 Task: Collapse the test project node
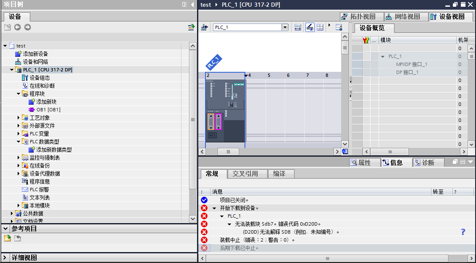(x=5, y=46)
